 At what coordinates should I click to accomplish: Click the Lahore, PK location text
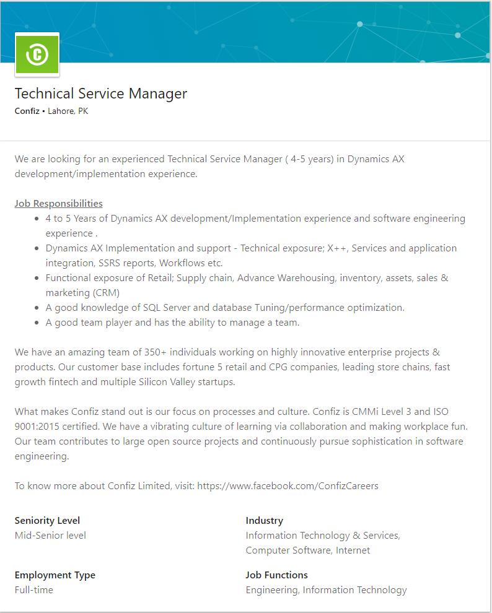pyautogui.click(x=68, y=111)
